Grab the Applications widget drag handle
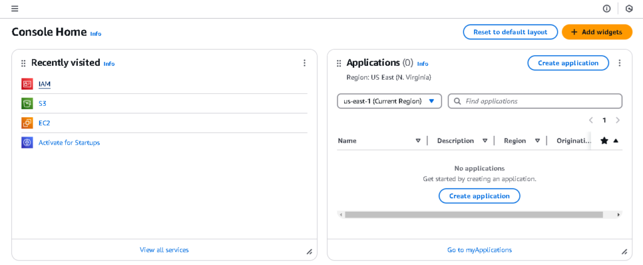The image size is (643, 265). (338, 63)
